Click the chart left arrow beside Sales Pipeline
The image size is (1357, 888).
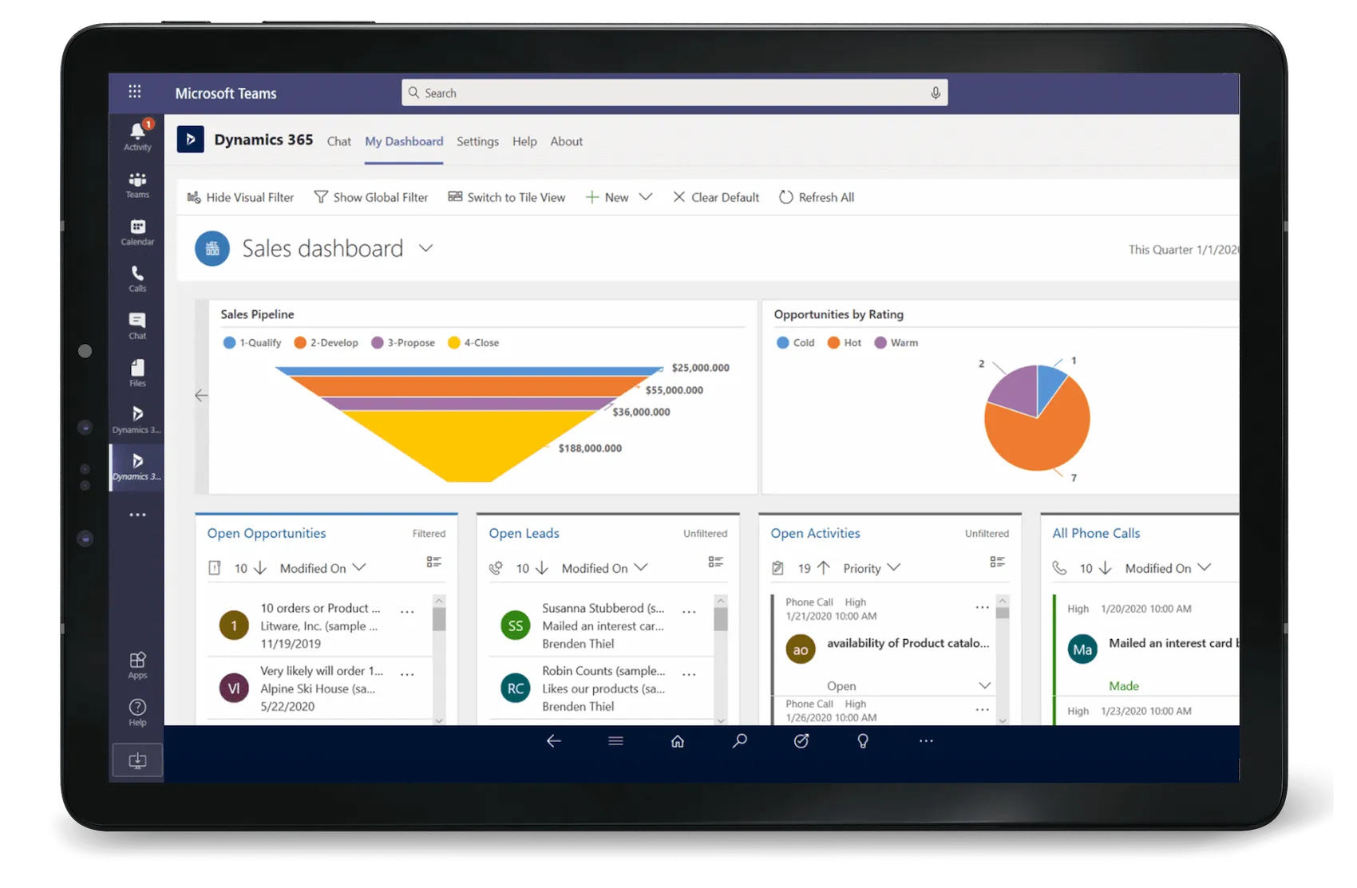201,395
